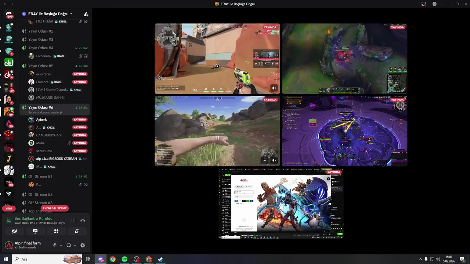Screen dimensions: 470x264
Task: Open the yellow J logo server
Action: tap(9, 158)
